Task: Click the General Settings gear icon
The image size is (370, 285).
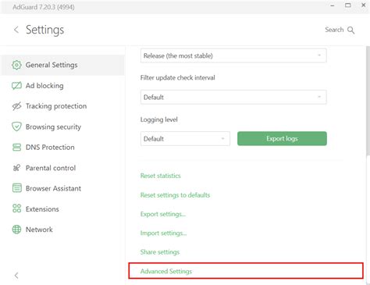Action: click(16, 65)
